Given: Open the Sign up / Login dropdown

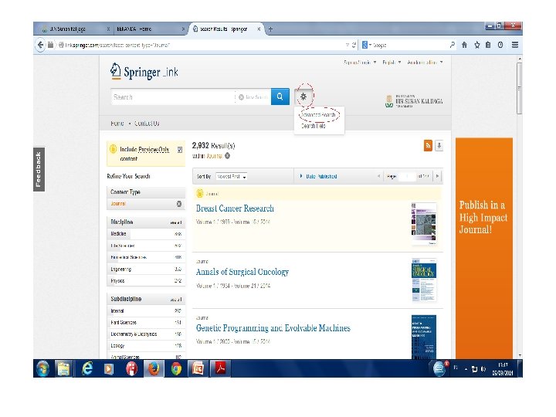Looking at the screenshot, I should (x=360, y=62).
